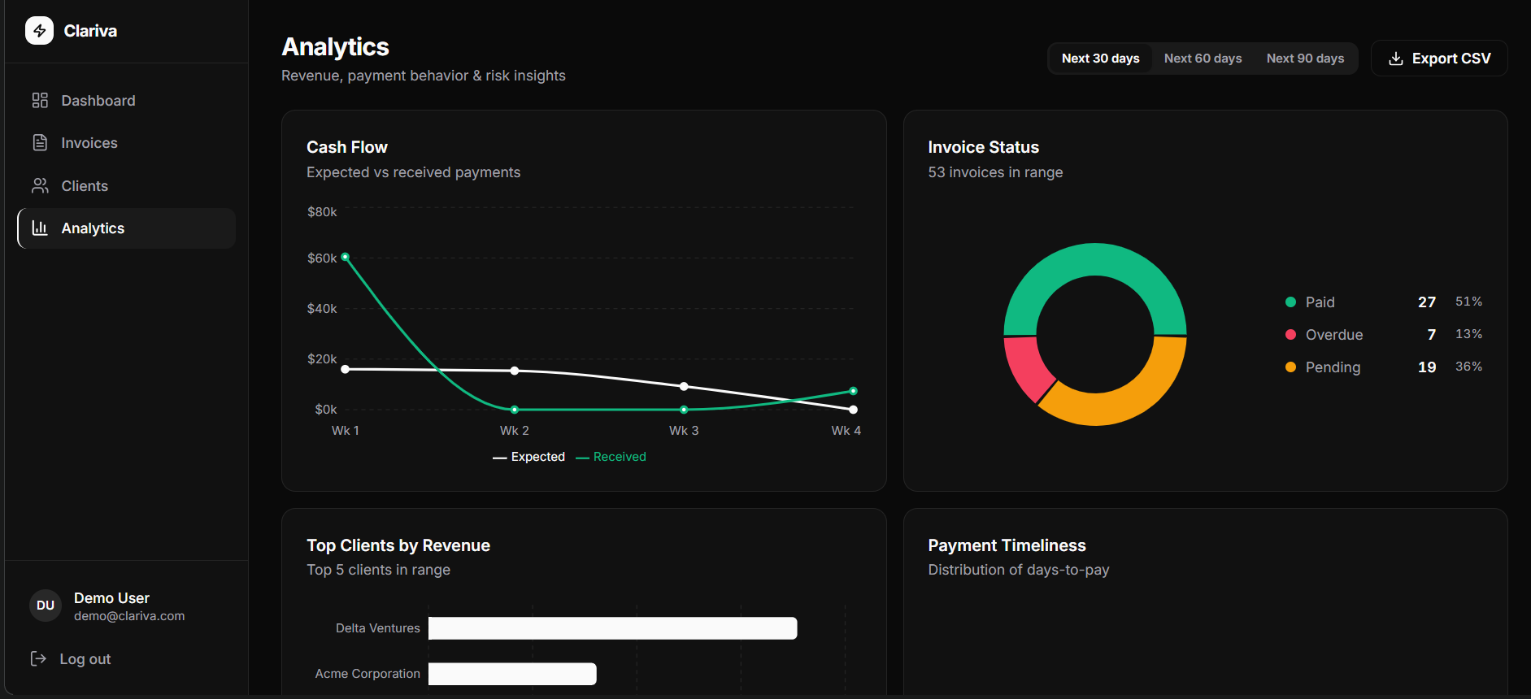Click the Export CSV button

pyautogui.click(x=1439, y=59)
